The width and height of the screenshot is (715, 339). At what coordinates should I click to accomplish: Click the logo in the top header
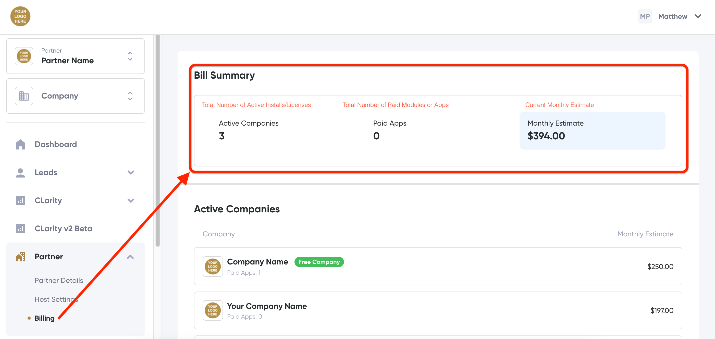[x=20, y=16]
